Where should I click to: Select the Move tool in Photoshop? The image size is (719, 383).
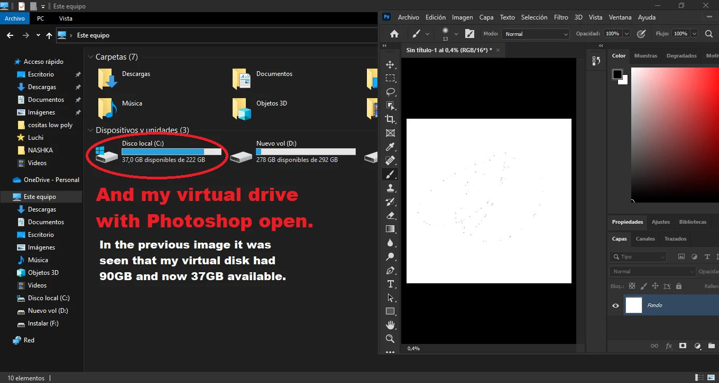click(390, 64)
